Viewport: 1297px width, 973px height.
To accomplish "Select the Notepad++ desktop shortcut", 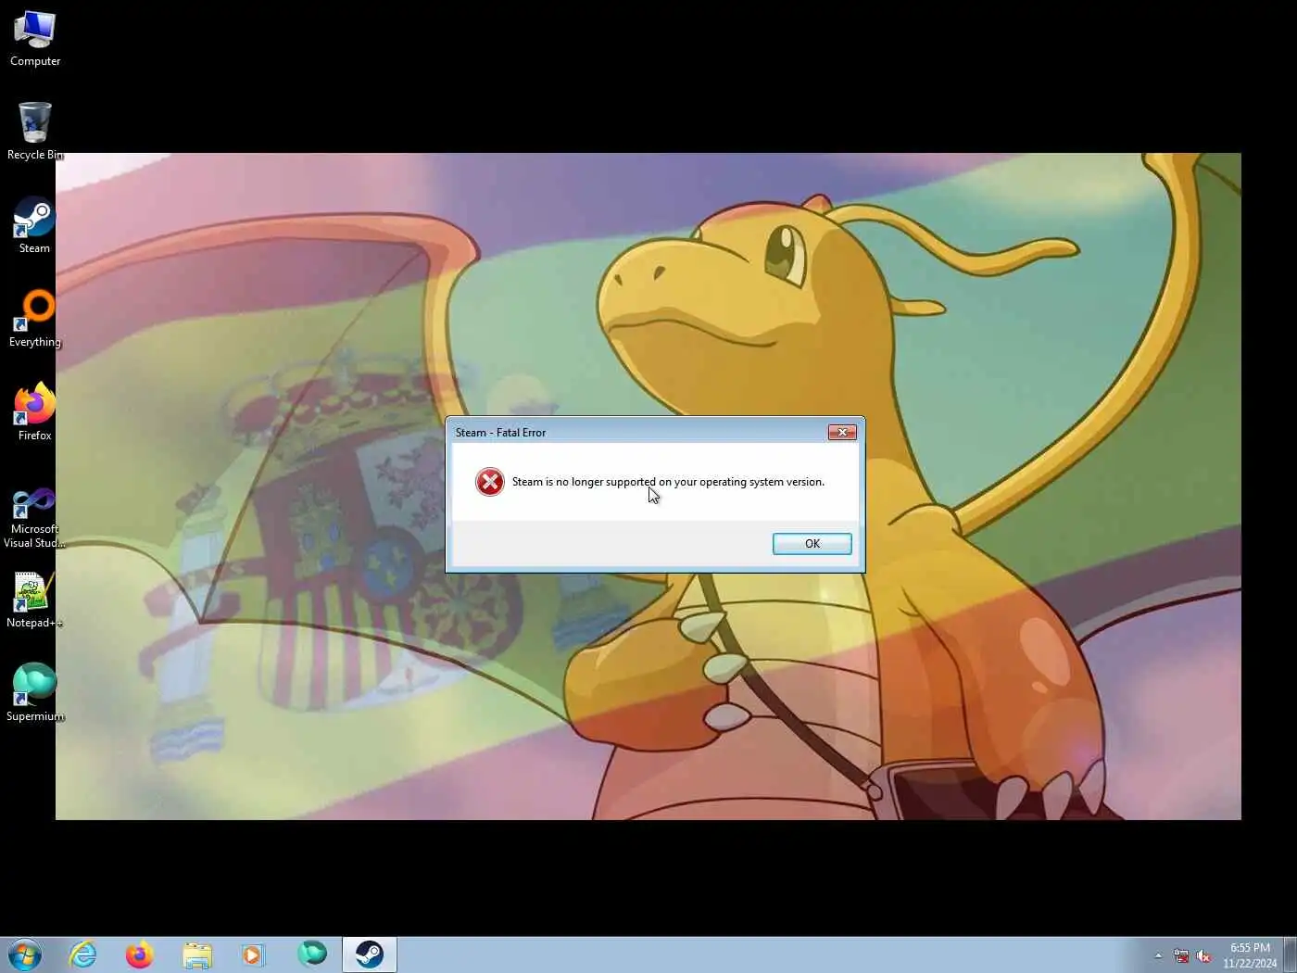I will [x=35, y=600].
